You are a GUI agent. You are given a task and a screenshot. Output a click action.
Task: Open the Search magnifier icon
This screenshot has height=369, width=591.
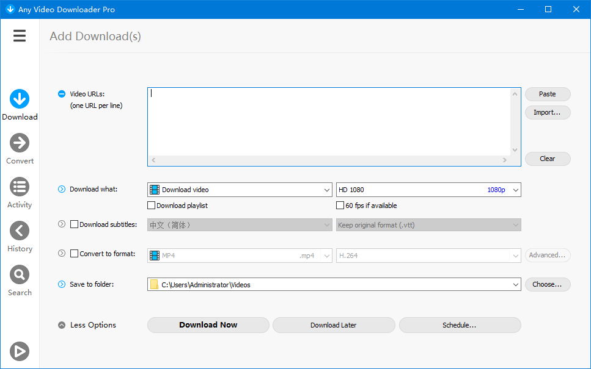tap(20, 275)
